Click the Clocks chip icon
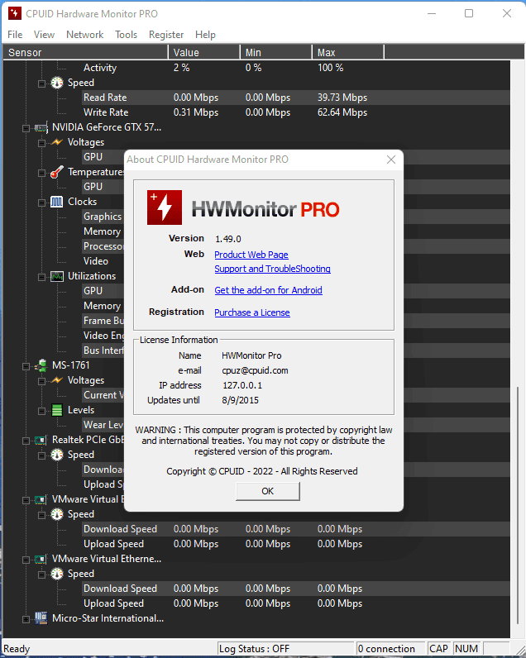 point(56,202)
